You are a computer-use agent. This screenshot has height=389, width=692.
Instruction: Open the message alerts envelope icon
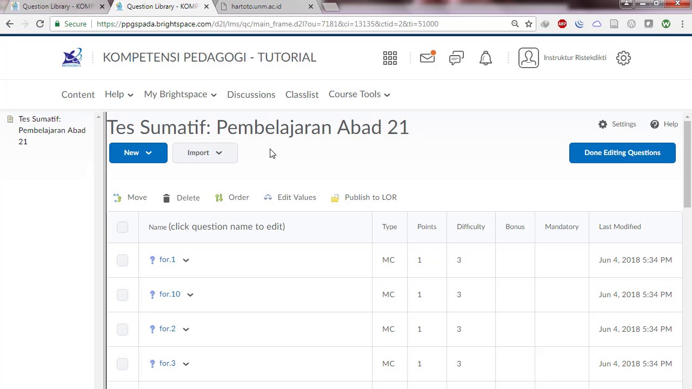[428, 57]
